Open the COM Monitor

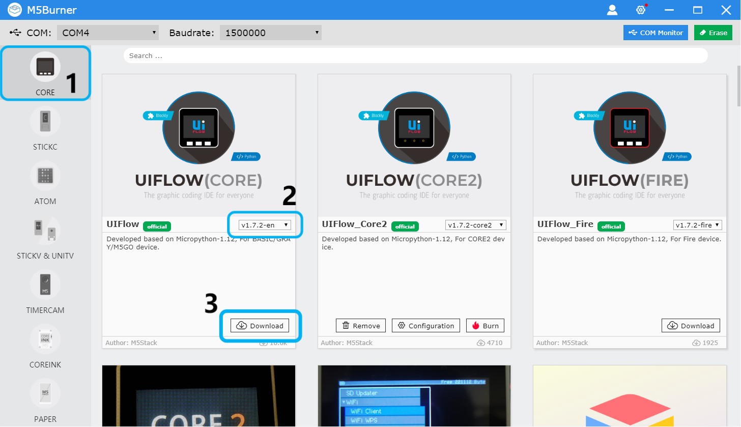[655, 33]
